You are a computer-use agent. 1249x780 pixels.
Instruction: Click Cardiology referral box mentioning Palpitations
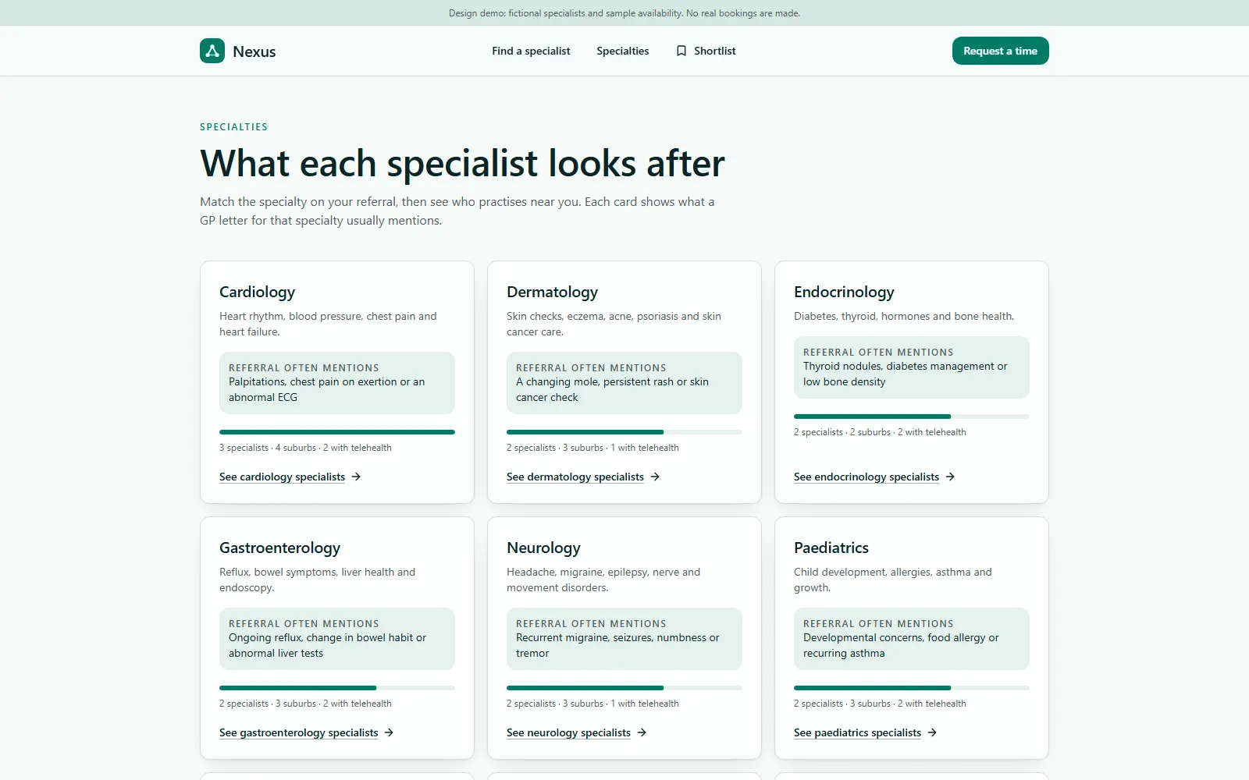(x=337, y=383)
